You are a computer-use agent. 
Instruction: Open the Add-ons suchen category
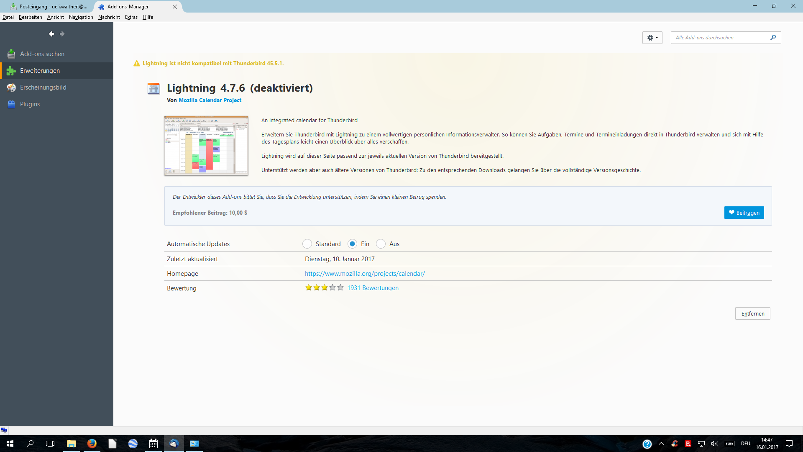[42, 54]
